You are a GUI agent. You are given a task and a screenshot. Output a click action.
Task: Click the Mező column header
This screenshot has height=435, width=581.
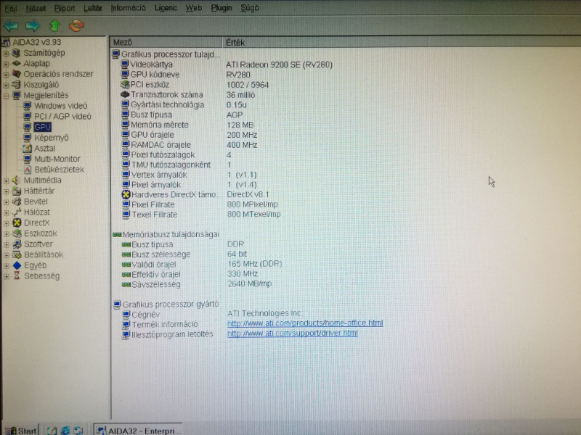(166, 42)
